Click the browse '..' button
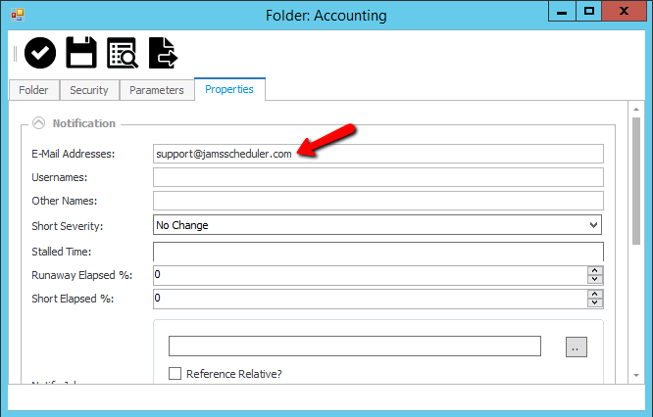653x417 pixels. pos(577,347)
